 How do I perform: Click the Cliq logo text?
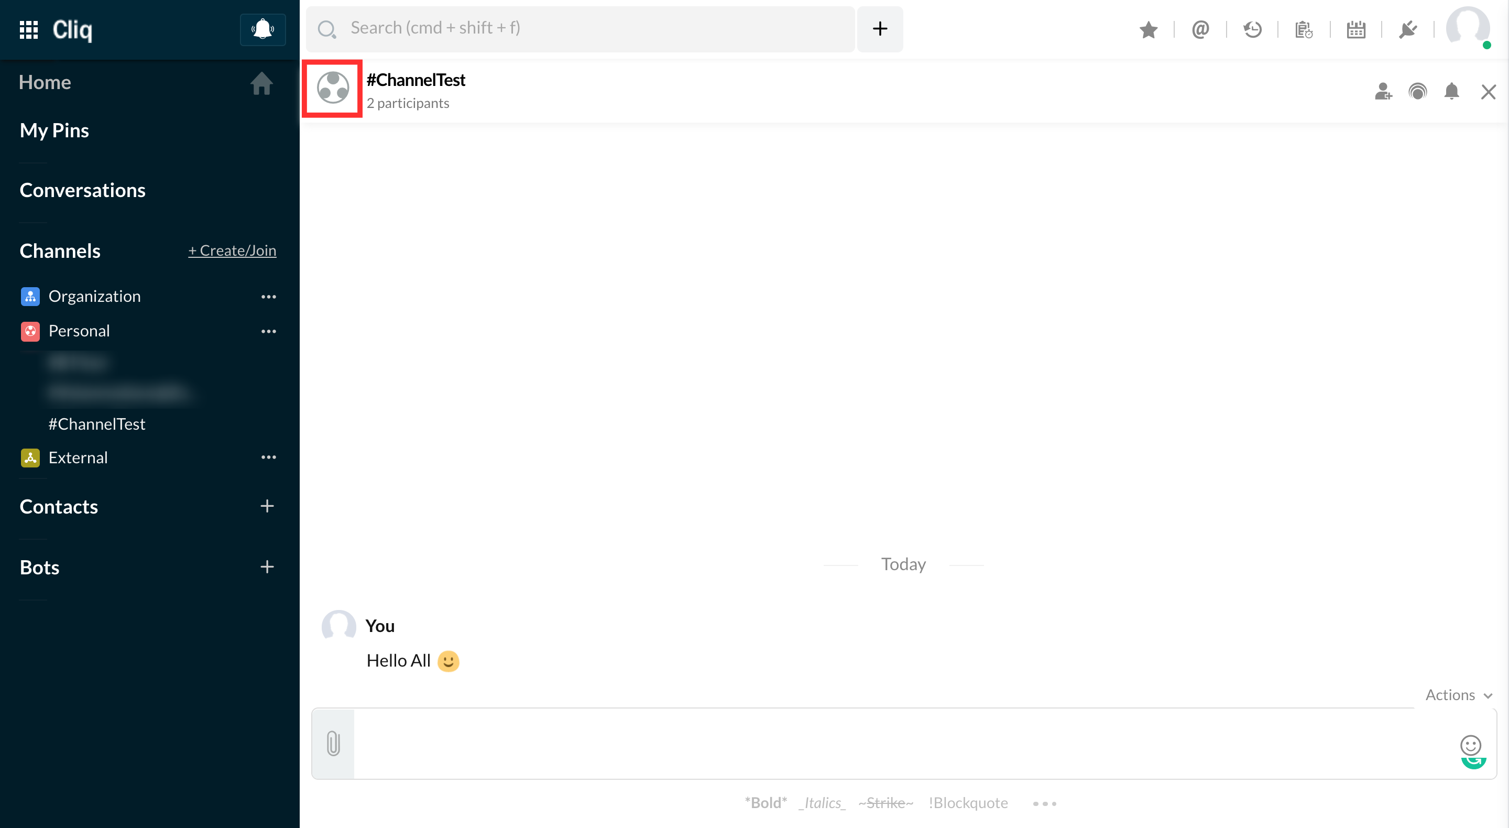click(x=72, y=30)
